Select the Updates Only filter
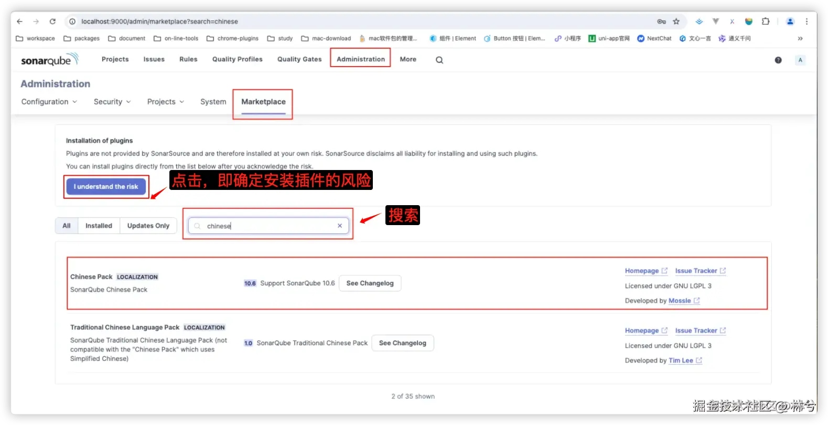This screenshot has width=828, height=425. tap(148, 226)
